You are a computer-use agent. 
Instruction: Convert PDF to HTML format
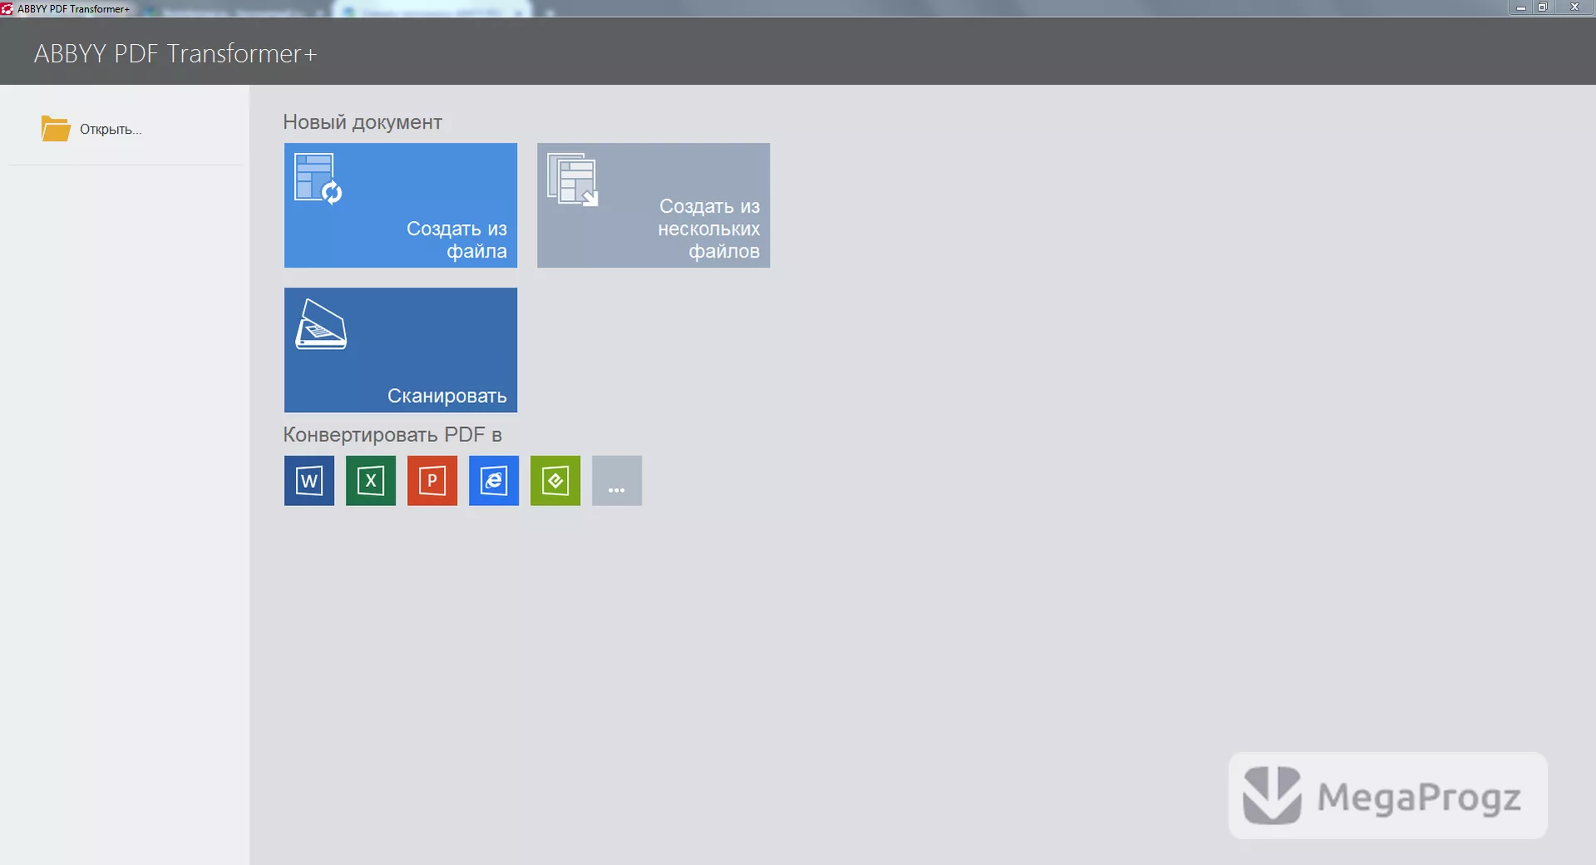tap(494, 480)
